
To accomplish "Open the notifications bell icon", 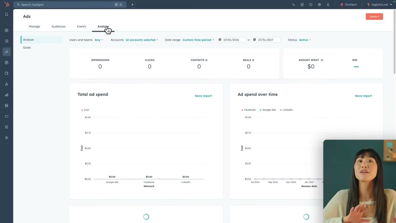I will tap(328, 5).
